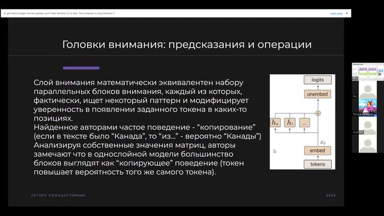Open the shared screen thumbnail in participant strip
Image resolution: width=384 pixels, height=216 pixels.
point(368,72)
